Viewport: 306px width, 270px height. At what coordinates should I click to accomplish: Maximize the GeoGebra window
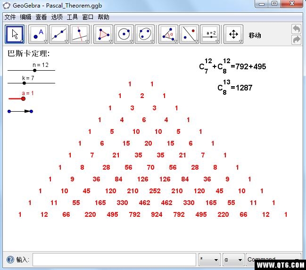coord(274,4)
